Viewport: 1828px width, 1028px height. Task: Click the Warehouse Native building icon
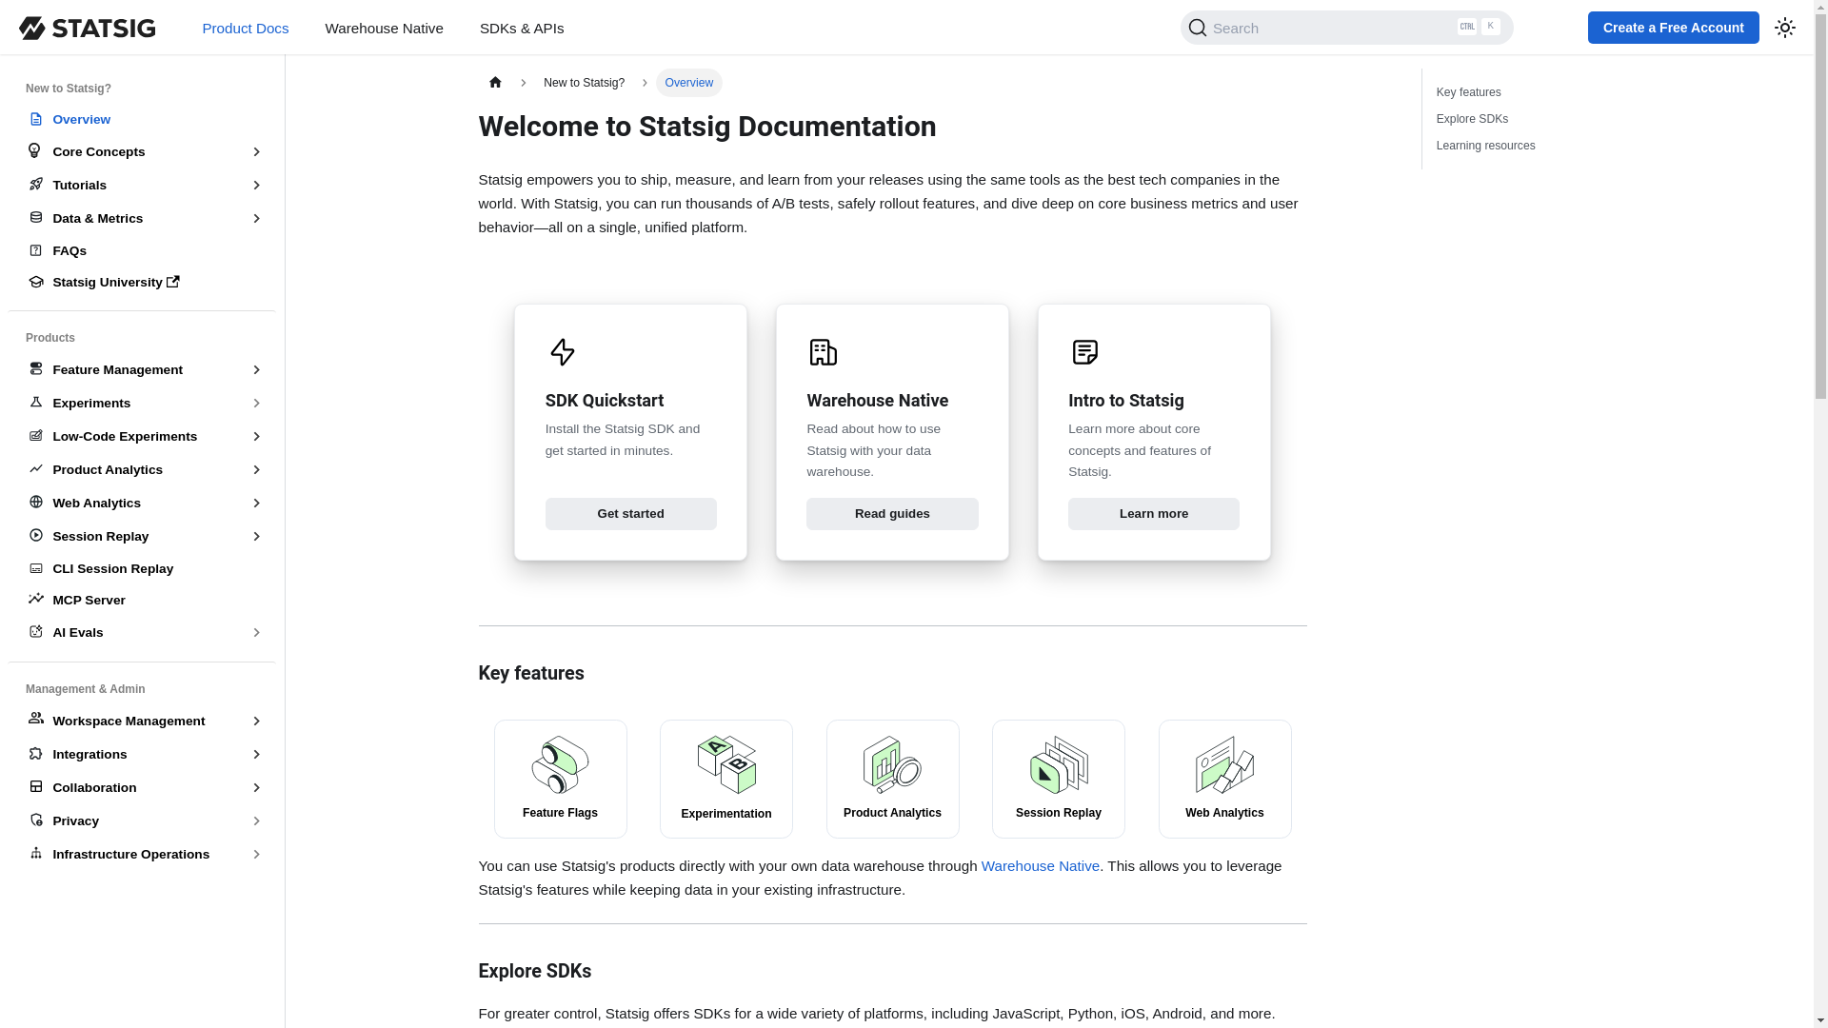click(x=823, y=352)
